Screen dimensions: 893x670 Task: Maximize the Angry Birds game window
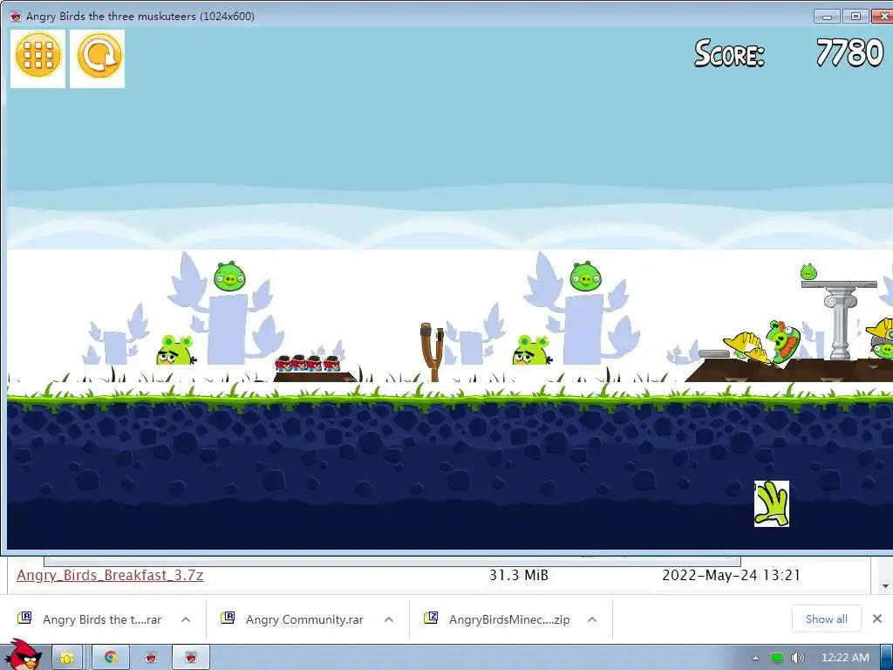856,16
